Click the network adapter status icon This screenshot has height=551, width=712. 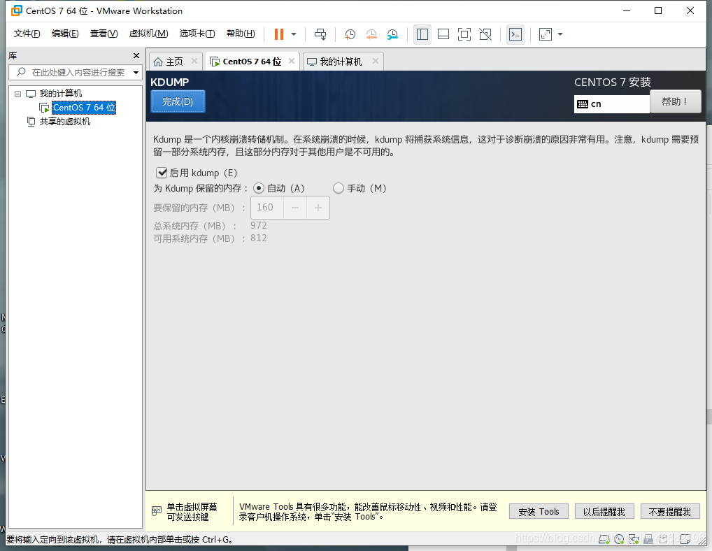point(634,539)
